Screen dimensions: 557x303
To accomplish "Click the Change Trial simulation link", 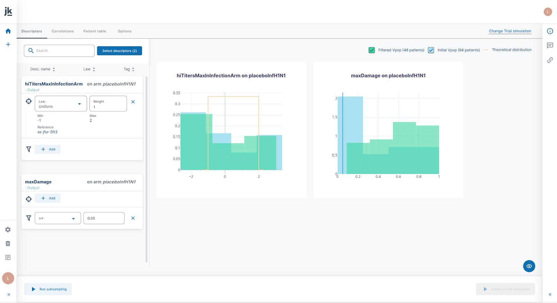I will click(510, 31).
